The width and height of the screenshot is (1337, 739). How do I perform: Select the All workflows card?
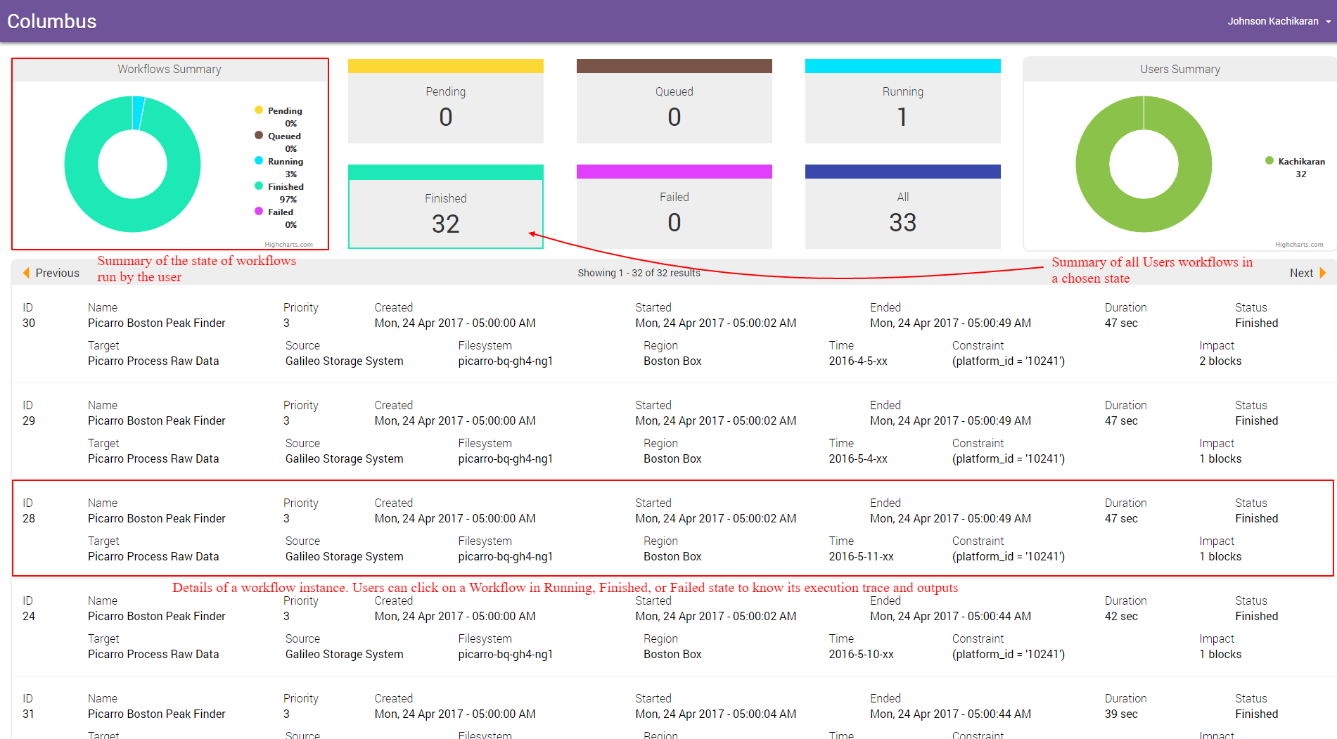pos(903,207)
